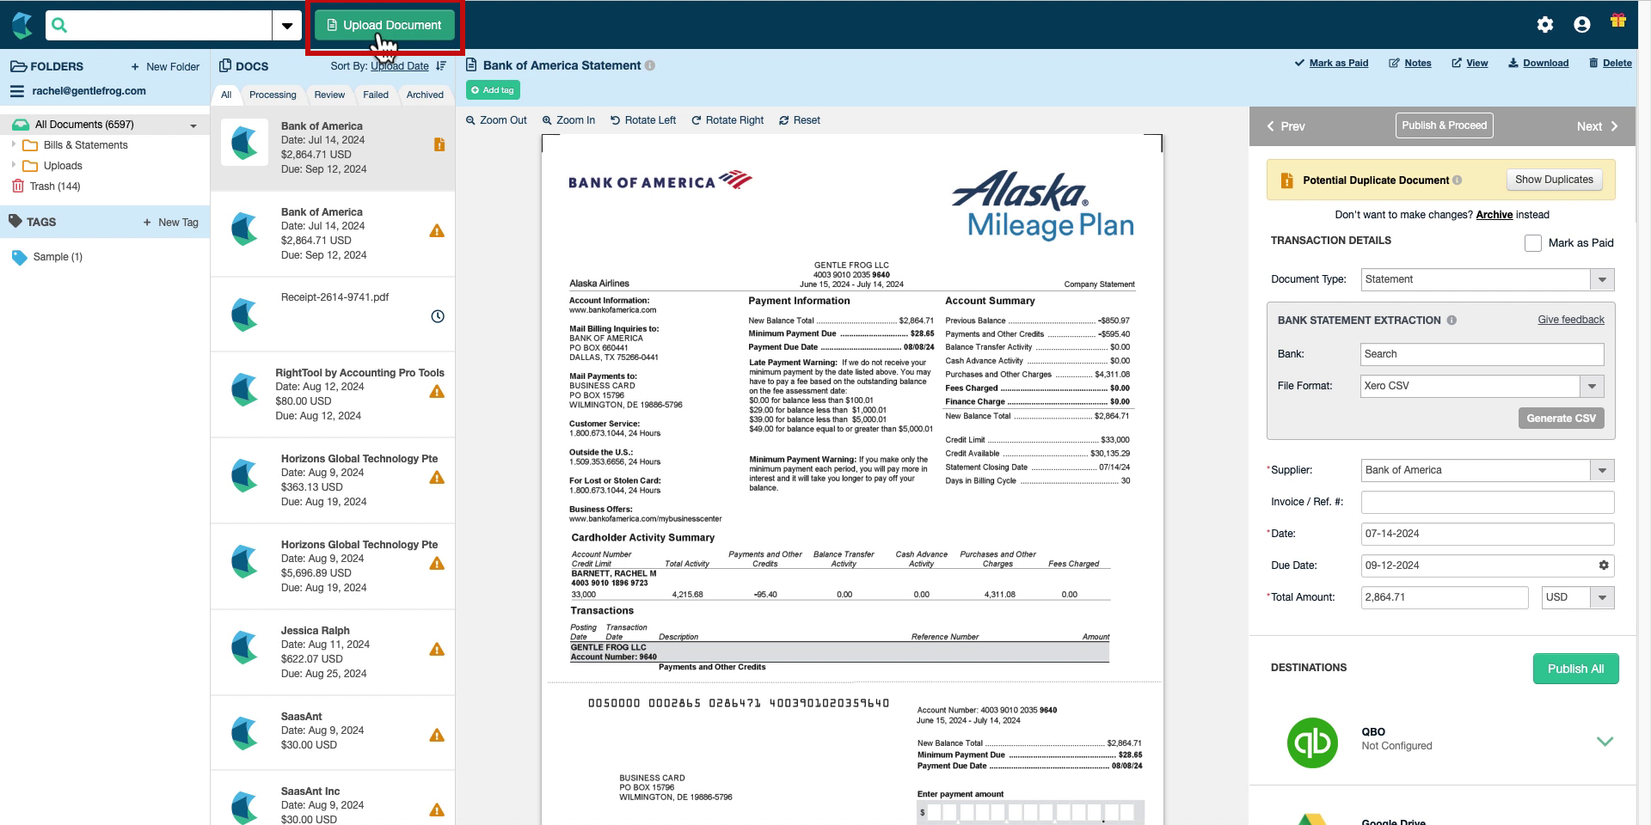Switch to the Processing tab
The image size is (1651, 825).
click(273, 95)
